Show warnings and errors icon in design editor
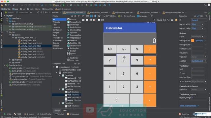 pos(176,20)
